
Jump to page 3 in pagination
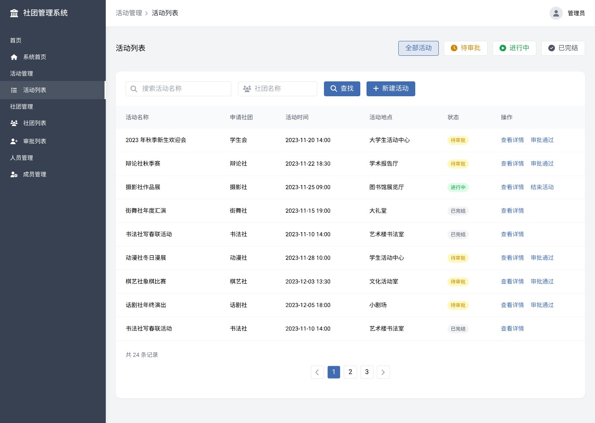pos(367,372)
